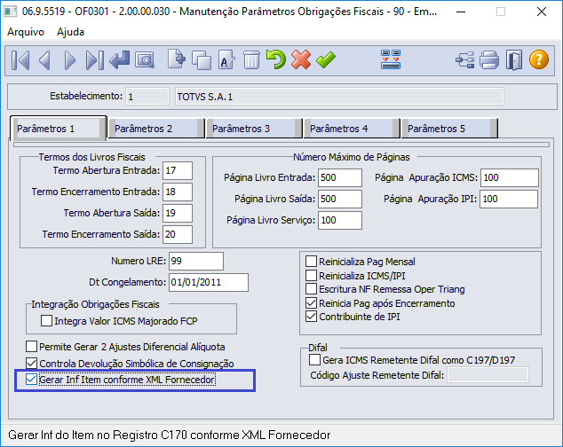The height and width of the screenshot is (447, 563).
Task: Switch to the Parâmetros 3 tab
Action: (x=253, y=129)
